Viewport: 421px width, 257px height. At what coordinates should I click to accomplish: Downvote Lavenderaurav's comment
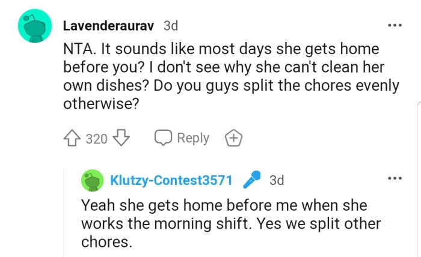coord(122,139)
